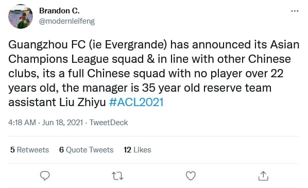Image resolution: width=308 pixels, height=188 pixels.
Task: Open the Brandon C. display name
Action: 59,11
